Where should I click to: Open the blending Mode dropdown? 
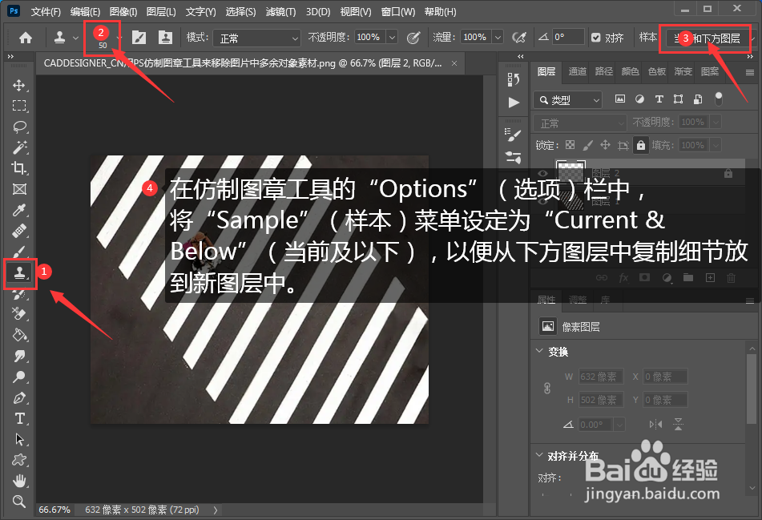click(257, 38)
